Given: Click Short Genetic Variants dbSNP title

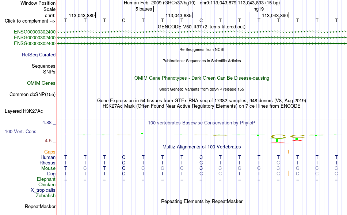Looking at the screenshot, I should (x=202, y=89).
